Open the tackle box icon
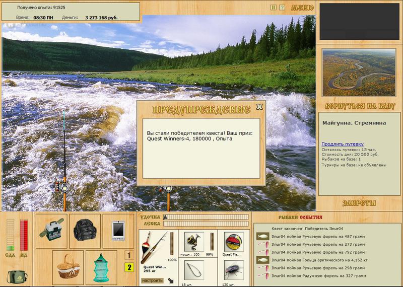The image size is (403, 287). click(51, 231)
